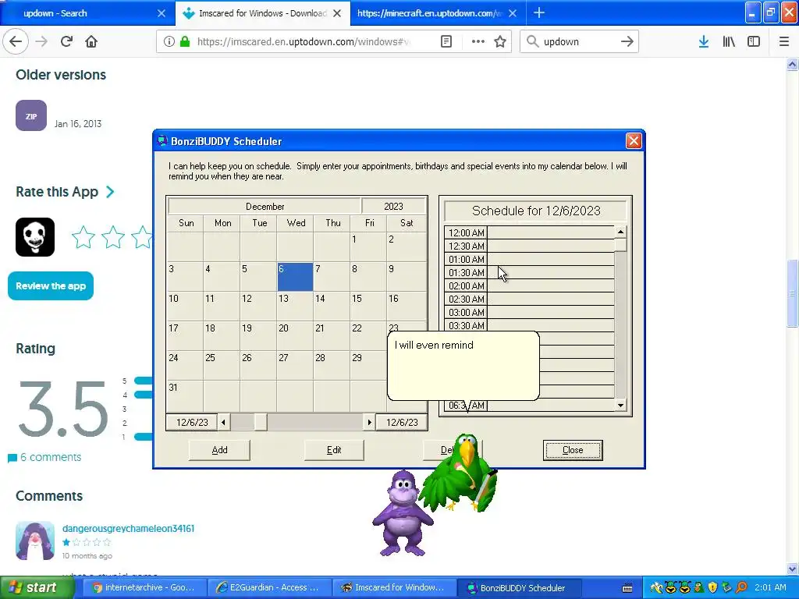Select December 25 in the calendar

(x=222, y=365)
